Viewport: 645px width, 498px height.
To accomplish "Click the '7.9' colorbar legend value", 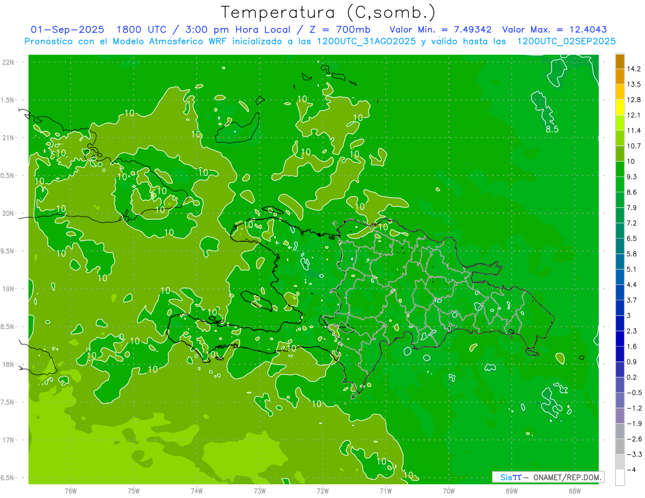I will [x=632, y=207].
